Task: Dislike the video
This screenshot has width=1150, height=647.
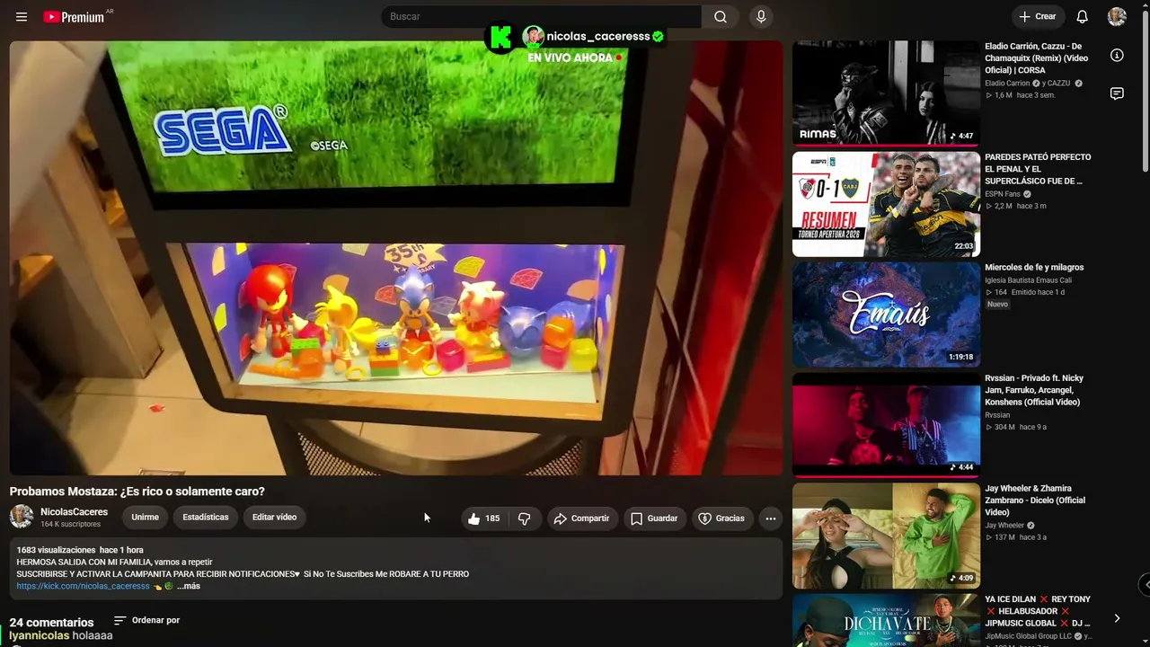Action: [525, 518]
